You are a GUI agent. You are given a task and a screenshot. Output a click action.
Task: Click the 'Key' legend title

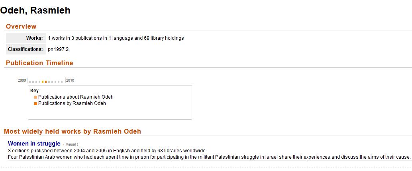[34, 91]
